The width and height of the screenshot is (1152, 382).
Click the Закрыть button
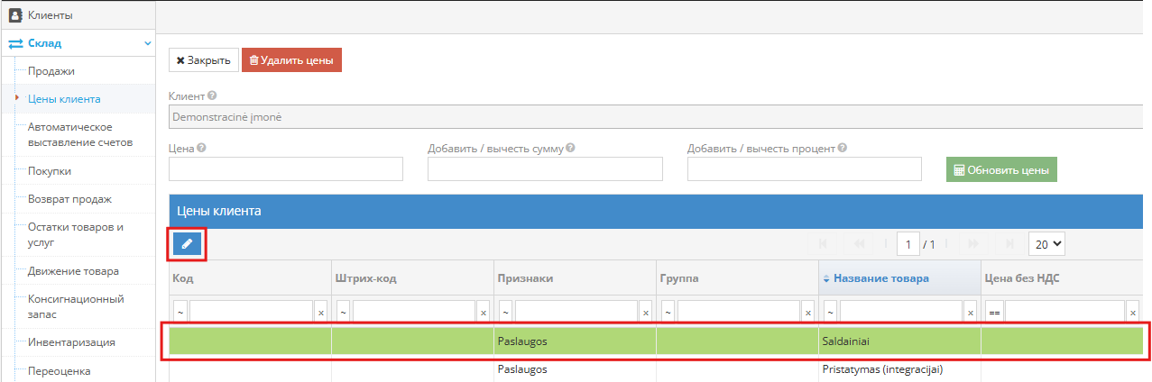(204, 60)
